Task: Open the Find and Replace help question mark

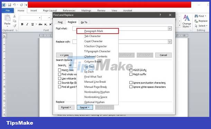Action: [160, 15]
